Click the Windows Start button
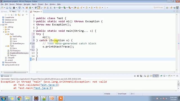The height and width of the screenshot is (101, 180). pos(3,98)
